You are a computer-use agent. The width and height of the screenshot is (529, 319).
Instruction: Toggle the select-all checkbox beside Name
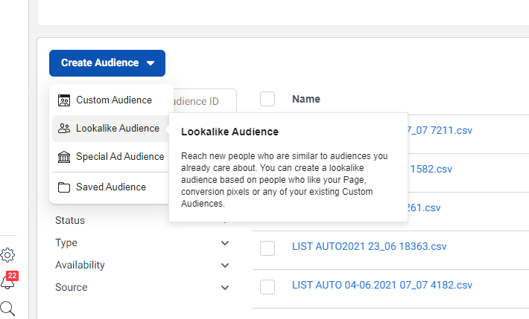[x=267, y=99]
